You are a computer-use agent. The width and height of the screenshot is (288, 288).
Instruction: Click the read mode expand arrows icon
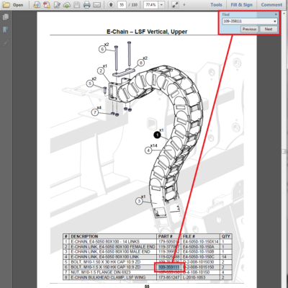175,4
